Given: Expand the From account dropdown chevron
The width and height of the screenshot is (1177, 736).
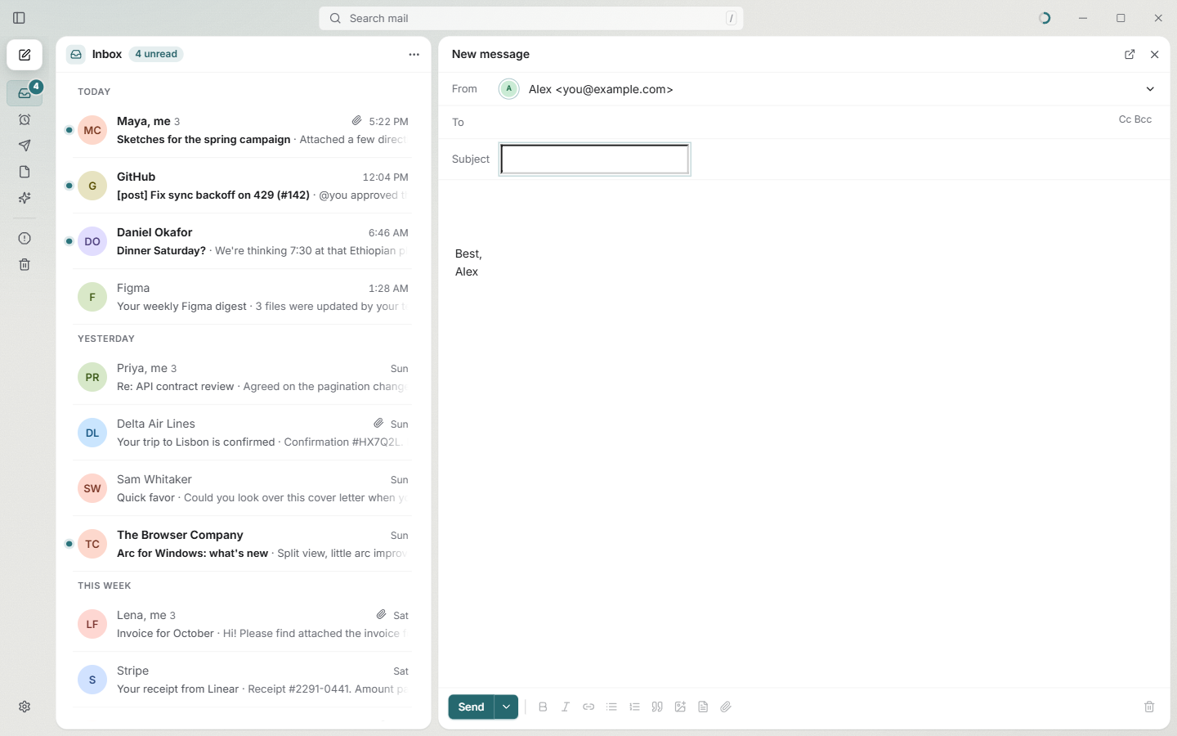Looking at the screenshot, I should click(x=1150, y=89).
